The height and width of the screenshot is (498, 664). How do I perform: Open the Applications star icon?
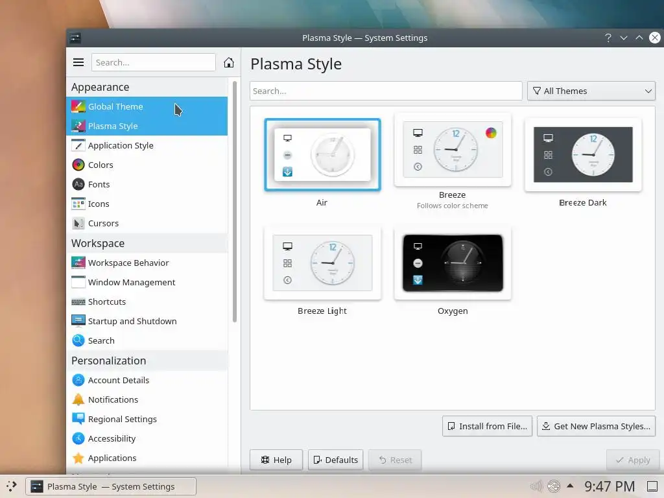click(x=78, y=458)
